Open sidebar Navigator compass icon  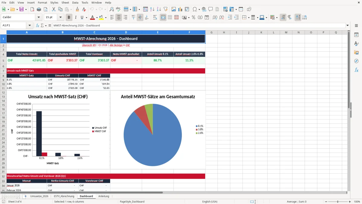[x=356, y=61]
